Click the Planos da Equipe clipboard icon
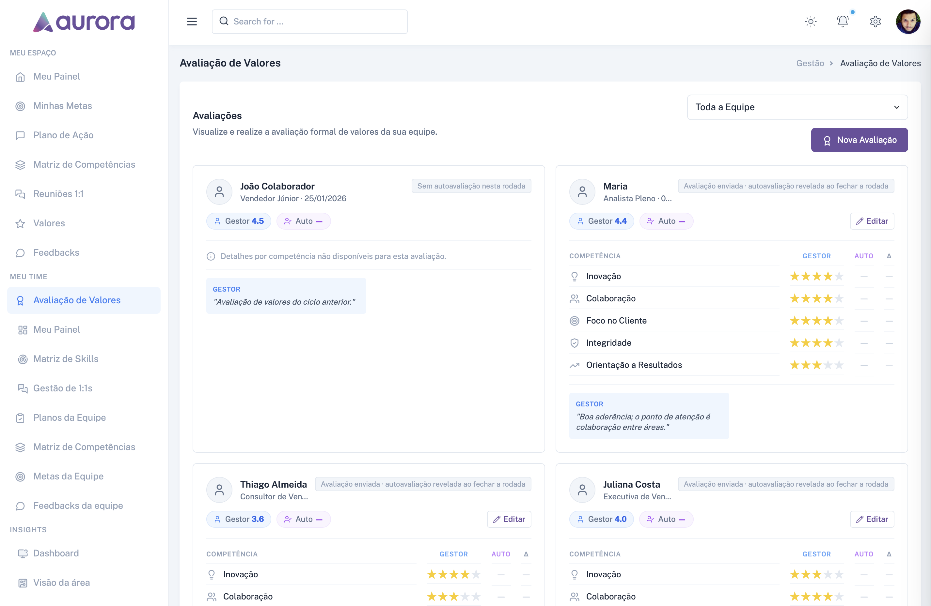This screenshot has height=606, width=931. pyautogui.click(x=20, y=418)
